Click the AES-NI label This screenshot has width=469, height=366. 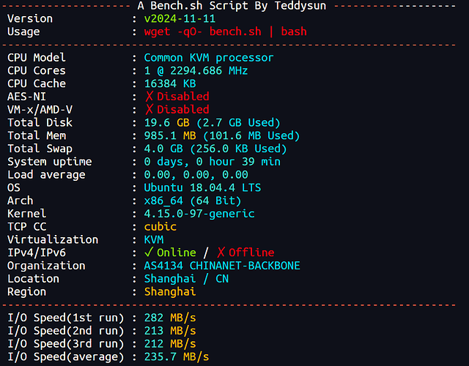coord(26,97)
